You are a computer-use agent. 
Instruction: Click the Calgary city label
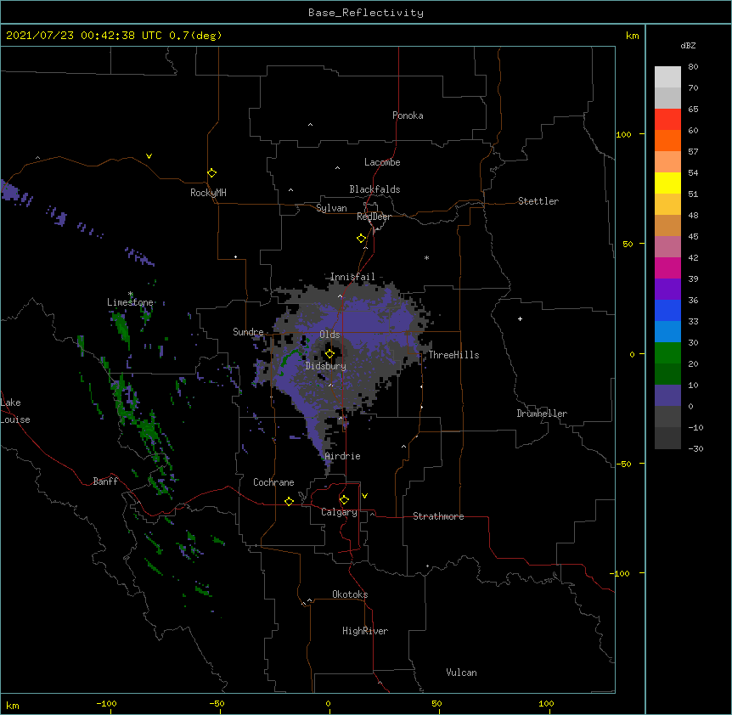(x=339, y=512)
